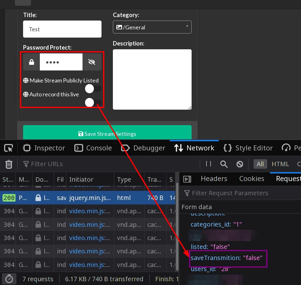Clear network requests with trash icon
Image resolution: width=301 pixels, height=285 pixels.
coord(9,164)
